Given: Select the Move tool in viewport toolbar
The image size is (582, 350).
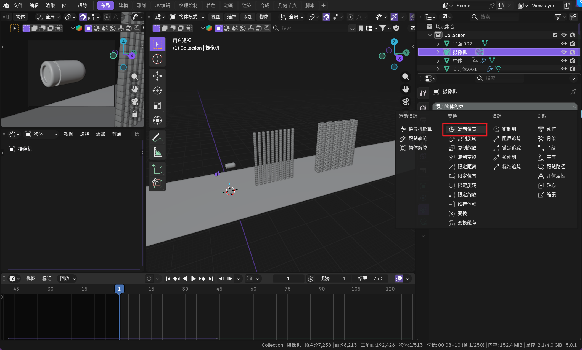Looking at the screenshot, I should (157, 76).
